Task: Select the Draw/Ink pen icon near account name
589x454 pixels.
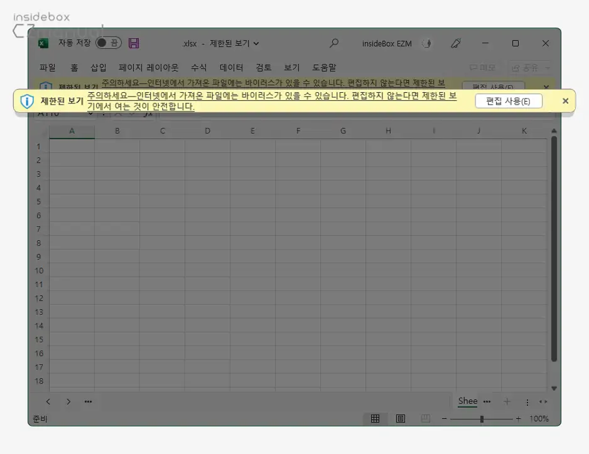Action: point(456,43)
